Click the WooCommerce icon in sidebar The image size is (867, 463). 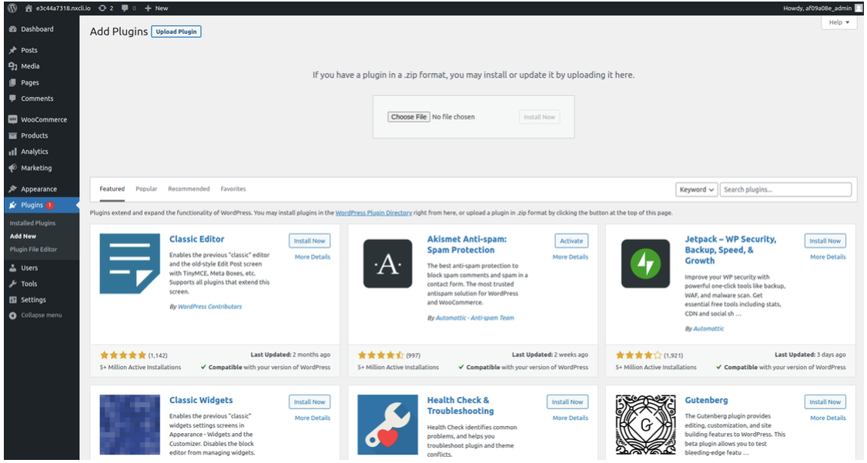point(13,119)
